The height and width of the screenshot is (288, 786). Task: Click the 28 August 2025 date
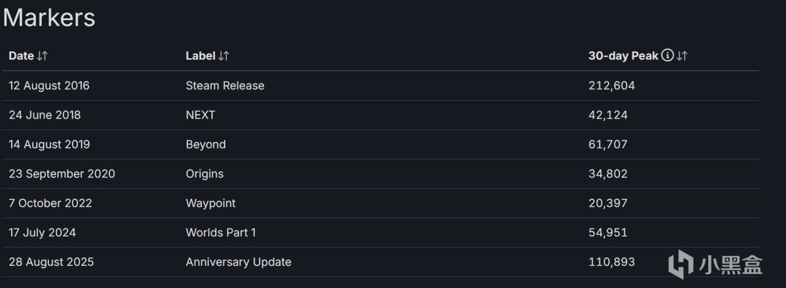pos(51,262)
